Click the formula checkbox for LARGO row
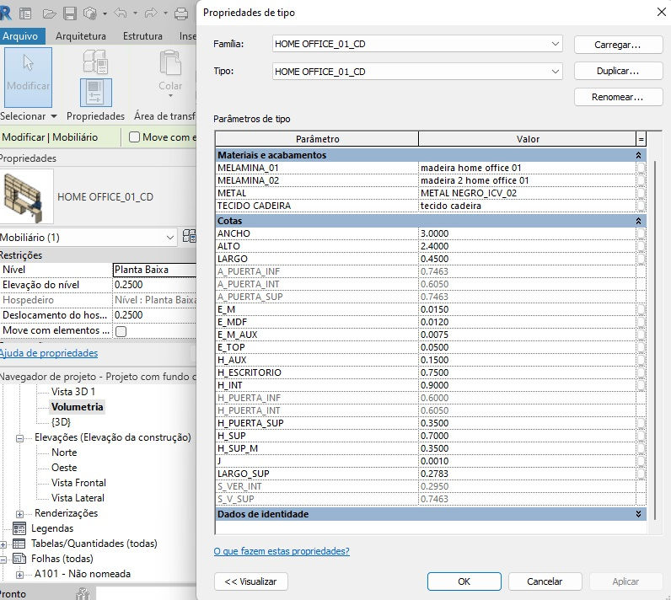Image resolution: width=671 pixels, height=600 pixels. [641, 259]
